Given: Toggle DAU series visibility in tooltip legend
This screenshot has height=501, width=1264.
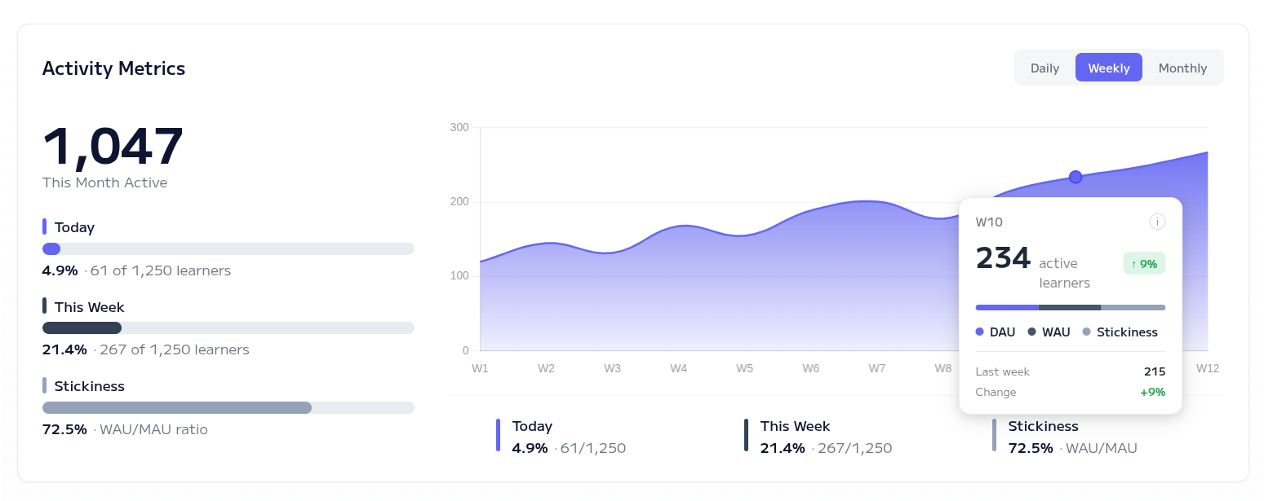Looking at the screenshot, I should [x=1002, y=332].
